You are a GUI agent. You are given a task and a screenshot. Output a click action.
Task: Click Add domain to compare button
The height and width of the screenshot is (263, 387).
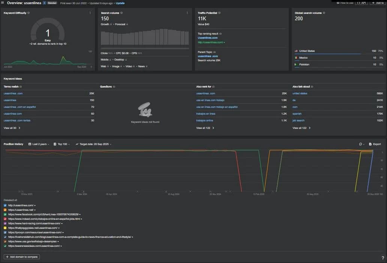click(x=22, y=257)
